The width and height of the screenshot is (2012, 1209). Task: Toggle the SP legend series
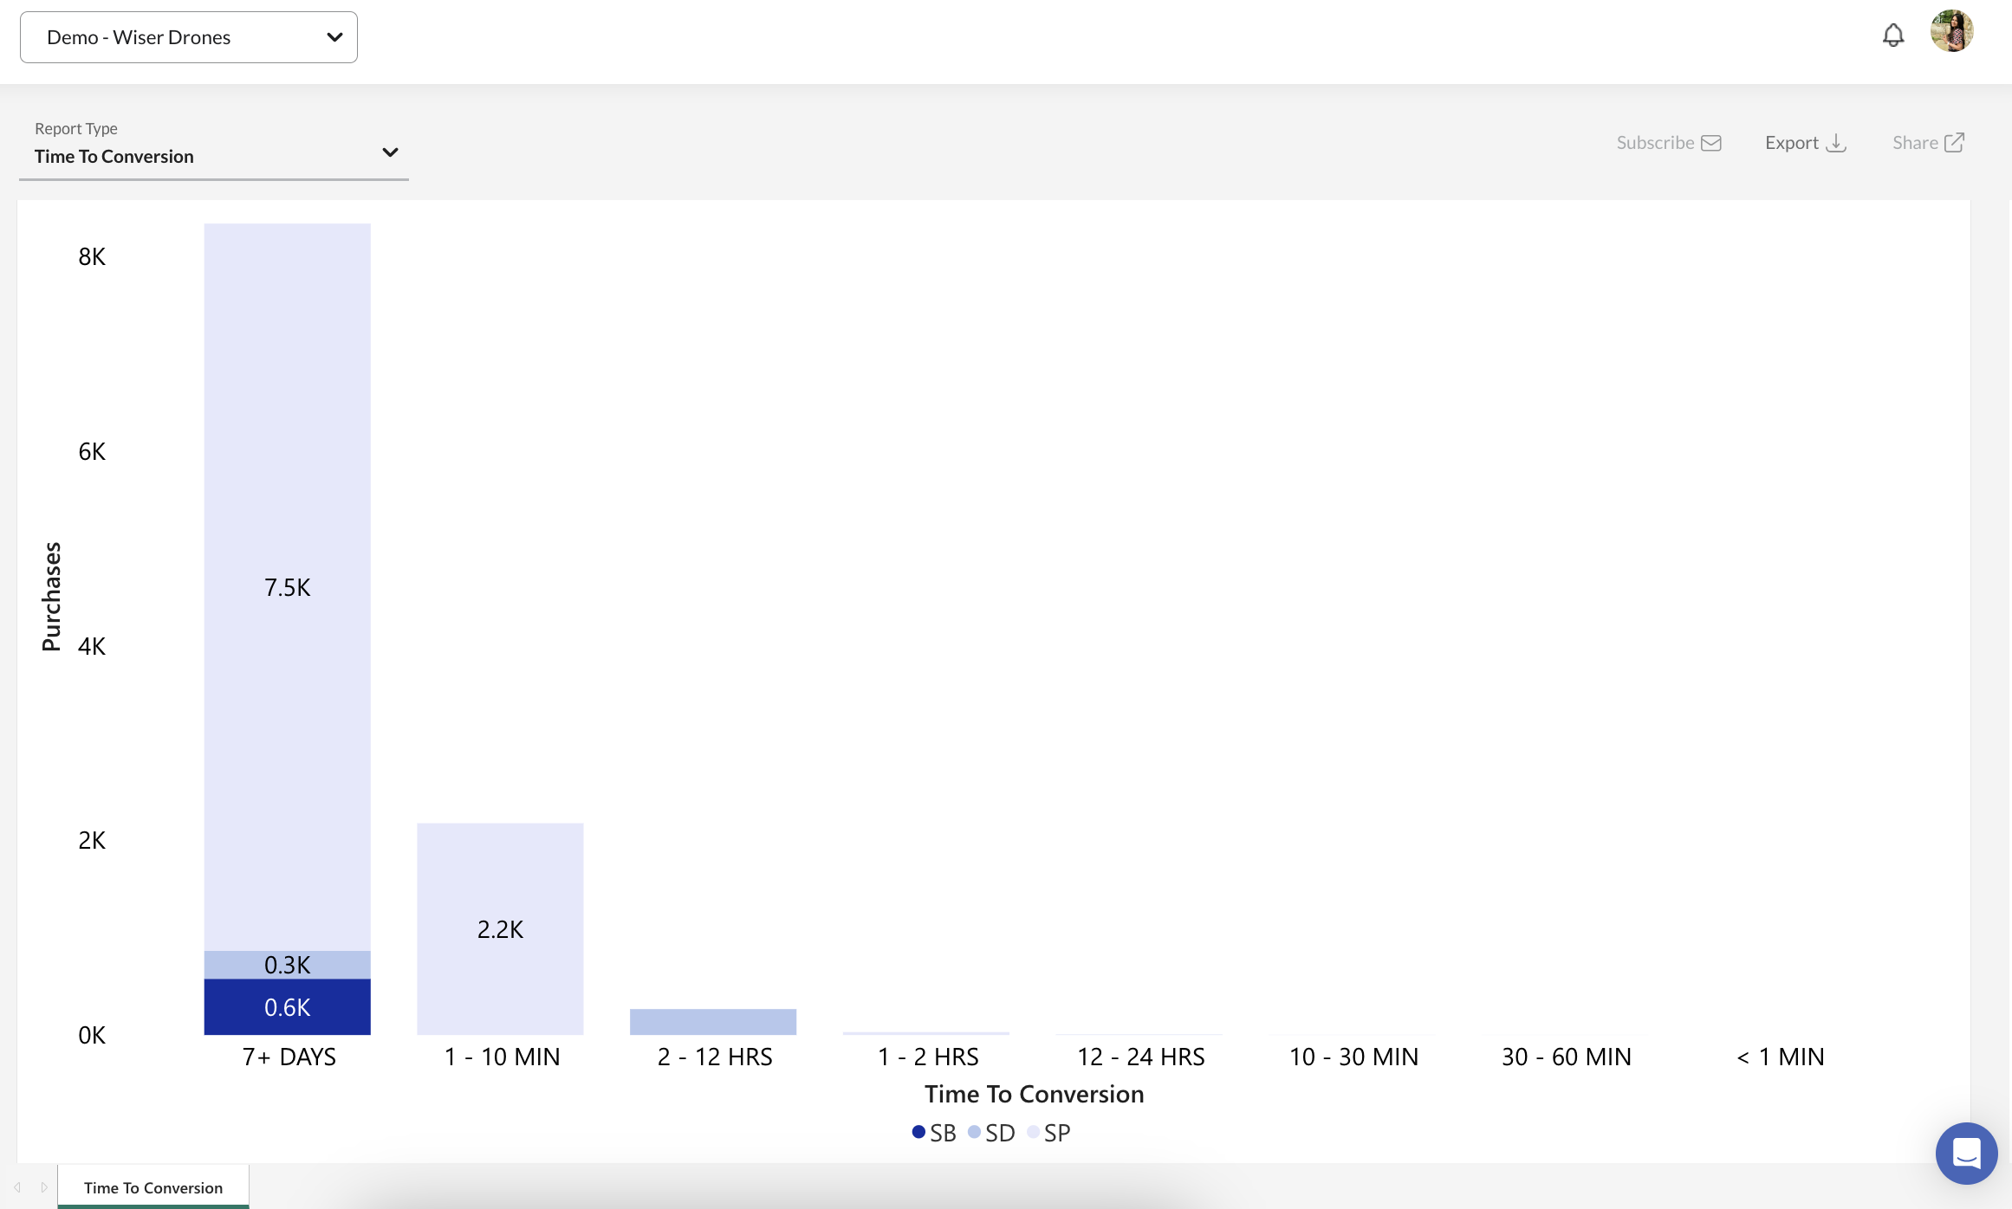[1048, 1133]
